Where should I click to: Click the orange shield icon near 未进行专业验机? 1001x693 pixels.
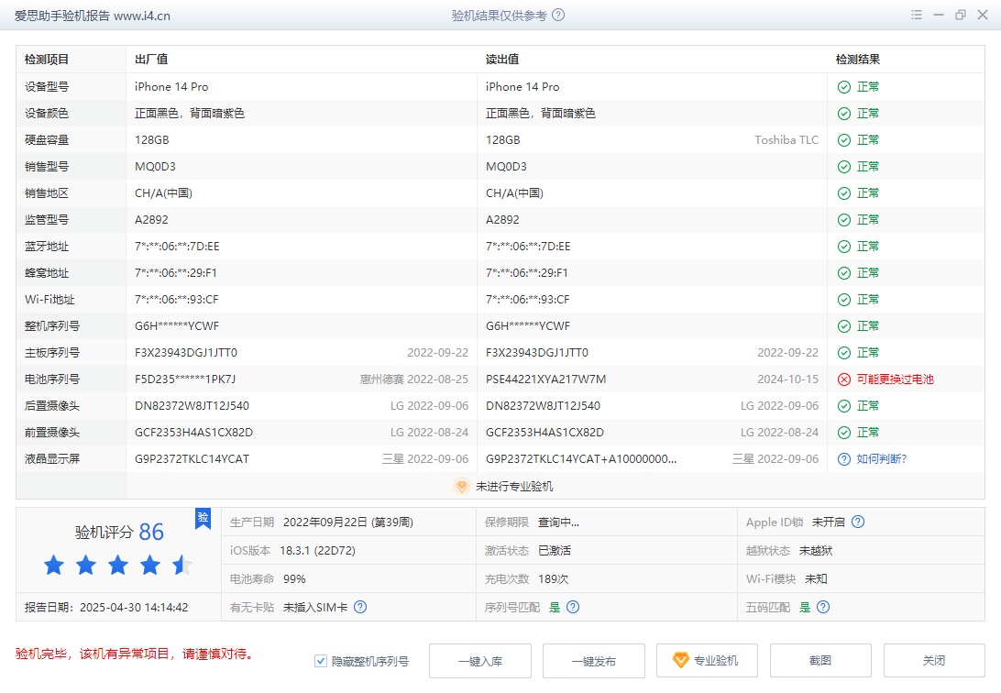tap(461, 486)
